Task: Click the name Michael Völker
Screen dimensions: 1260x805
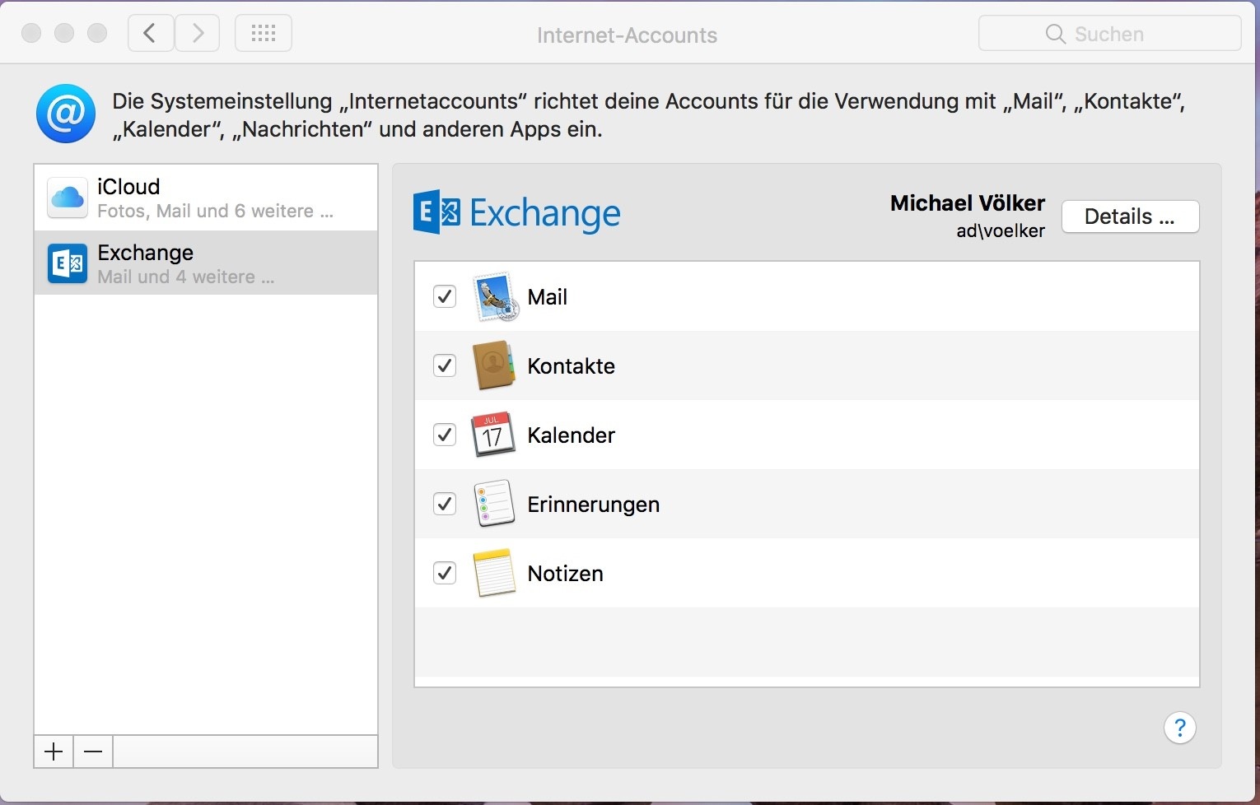Action: click(x=968, y=203)
